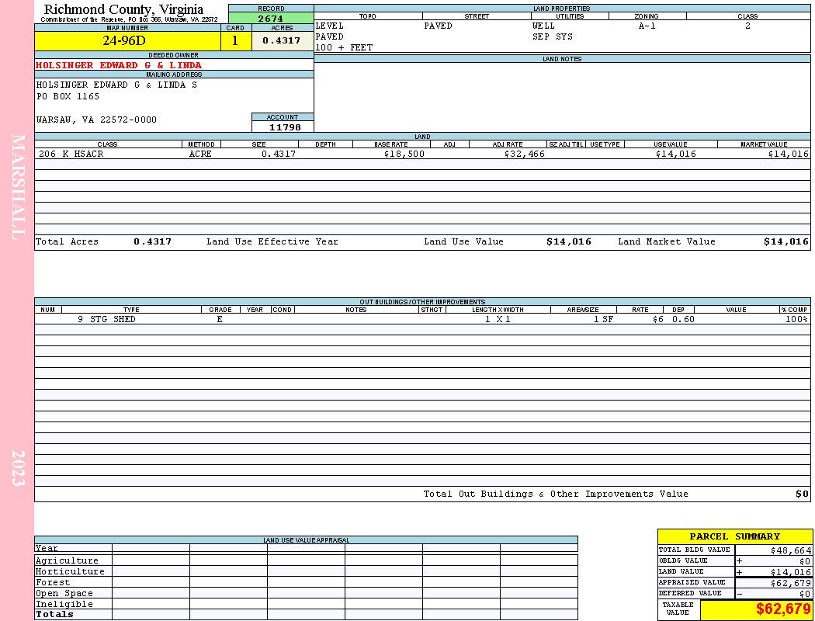Select the $6 rate cell

(x=658, y=320)
